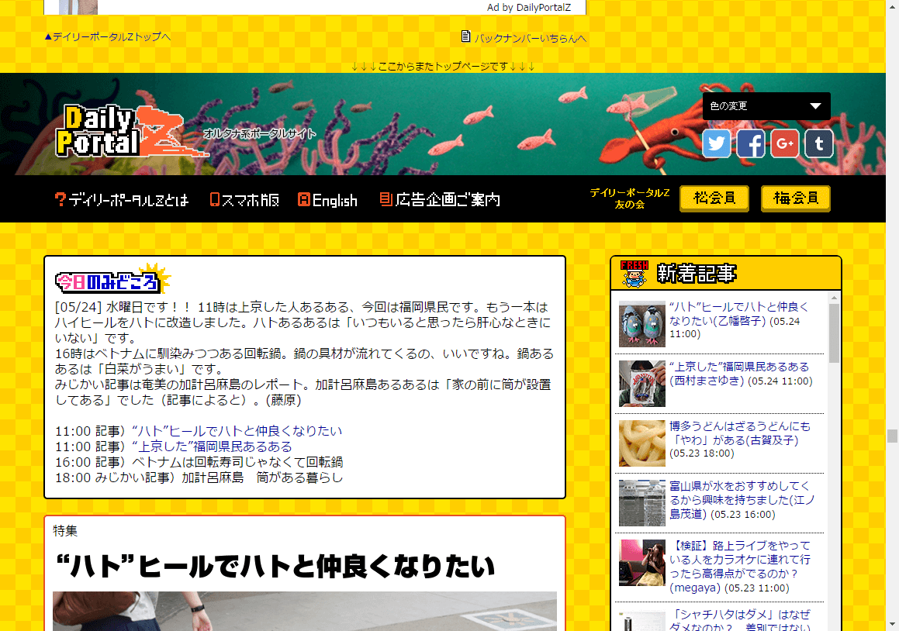Open the 色の変更 color dropdown
The width and height of the screenshot is (899, 631).
click(766, 106)
